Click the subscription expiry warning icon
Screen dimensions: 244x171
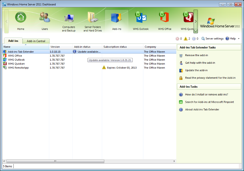point(104,67)
